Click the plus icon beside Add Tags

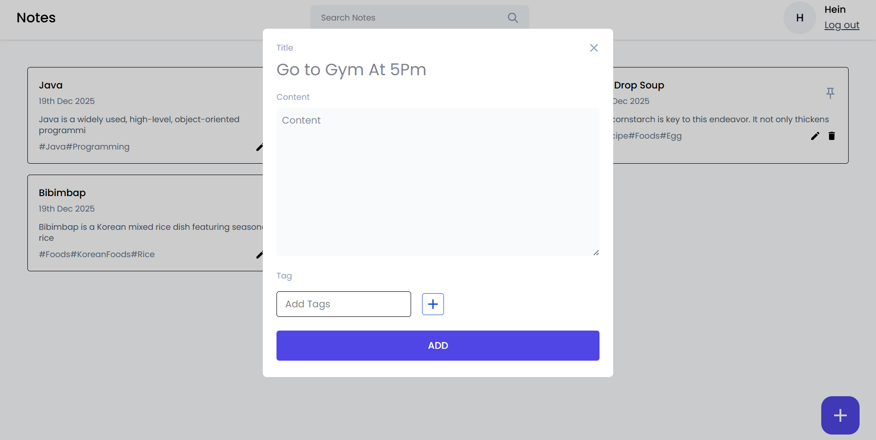(433, 304)
